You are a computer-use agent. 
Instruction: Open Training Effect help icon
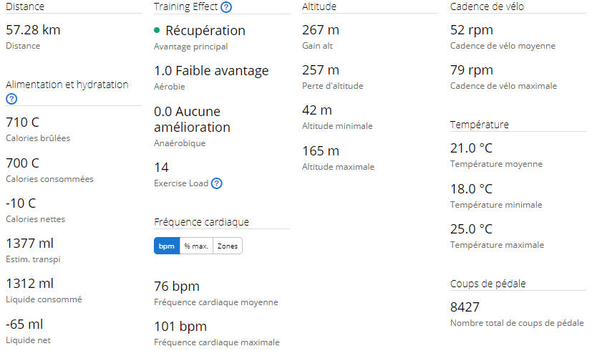226,7
